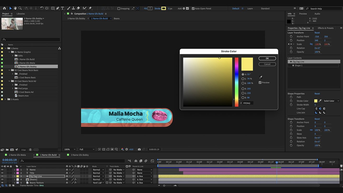Click the Stroke Color eyedropper in Properties
Viewport: 343px width, 193px height.
tap(320, 101)
